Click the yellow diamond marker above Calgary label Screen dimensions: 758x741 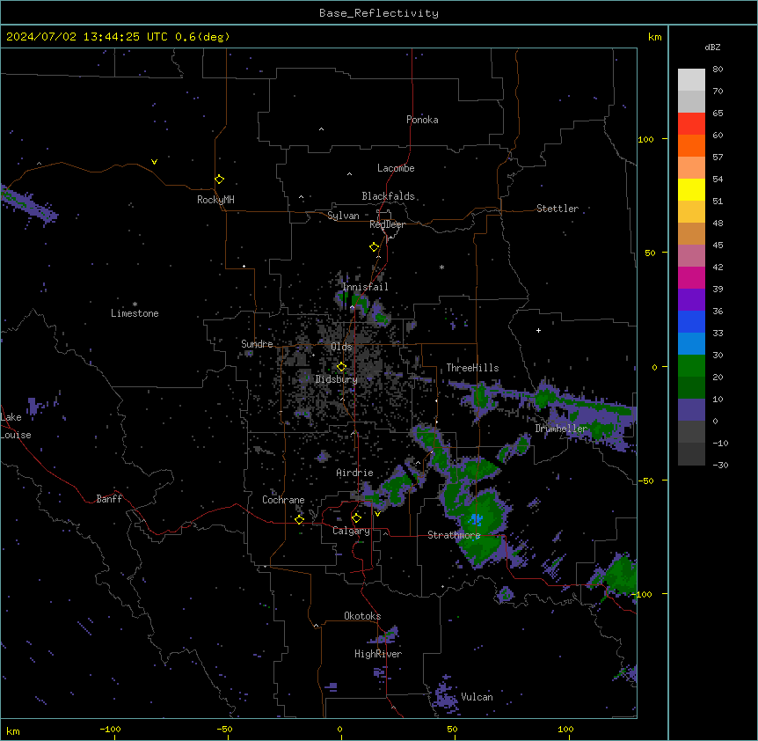tap(356, 518)
